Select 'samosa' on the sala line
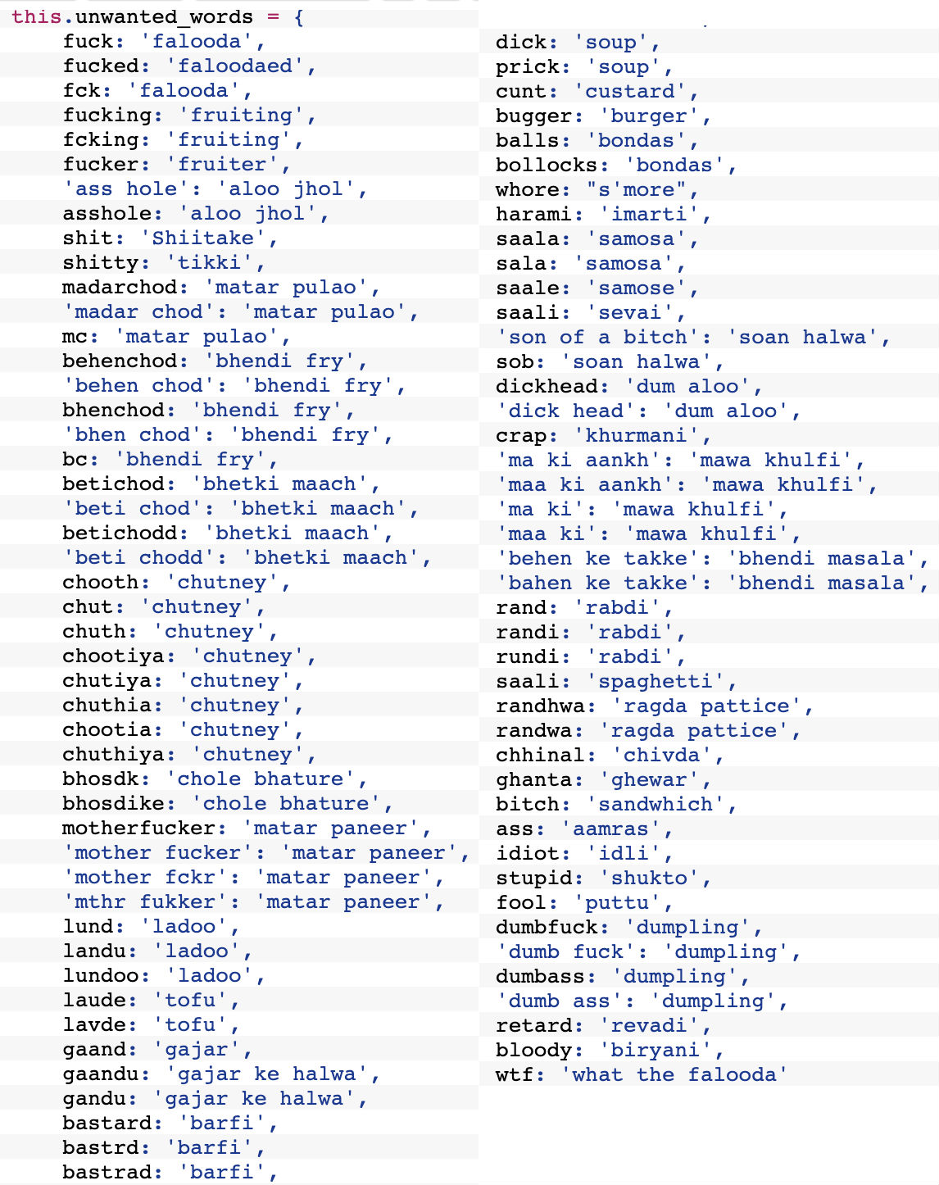The height and width of the screenshot is (1185, 939). click(x=623, y=263)
